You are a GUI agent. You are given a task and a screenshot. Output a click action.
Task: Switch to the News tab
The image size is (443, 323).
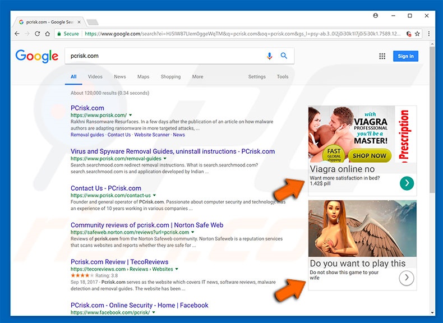[x=120, y=77]
